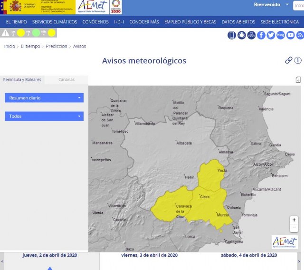The height and width of the screenshot is (270, 304).
Task: Download warnings using the file download icon
Action: (x=298, y=79)
